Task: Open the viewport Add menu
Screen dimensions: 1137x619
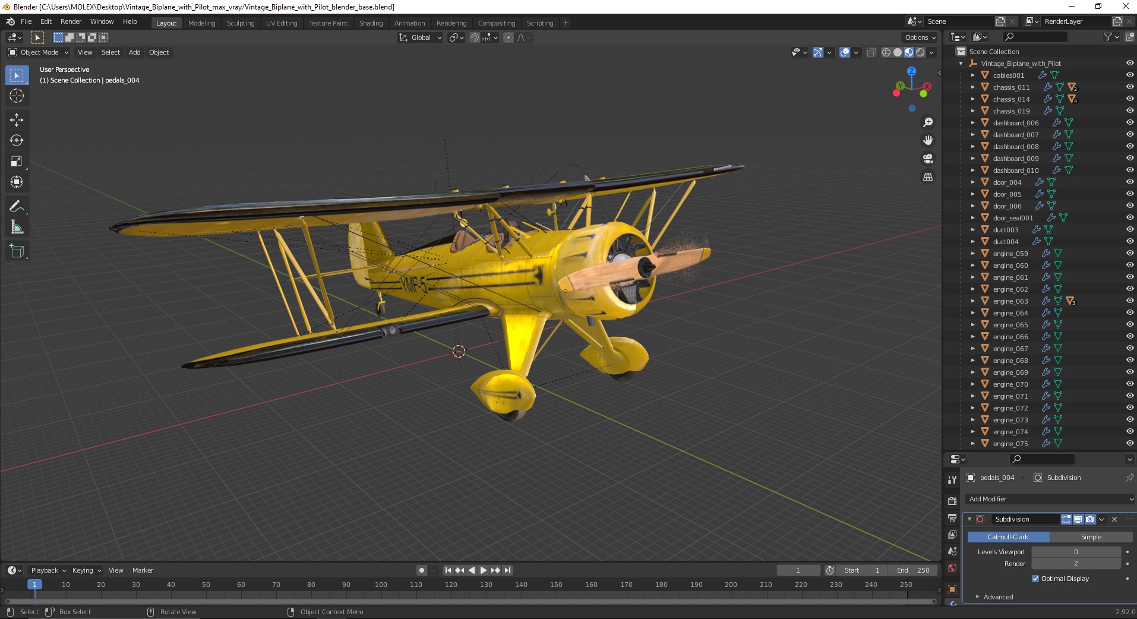Action: click(135, 52)
